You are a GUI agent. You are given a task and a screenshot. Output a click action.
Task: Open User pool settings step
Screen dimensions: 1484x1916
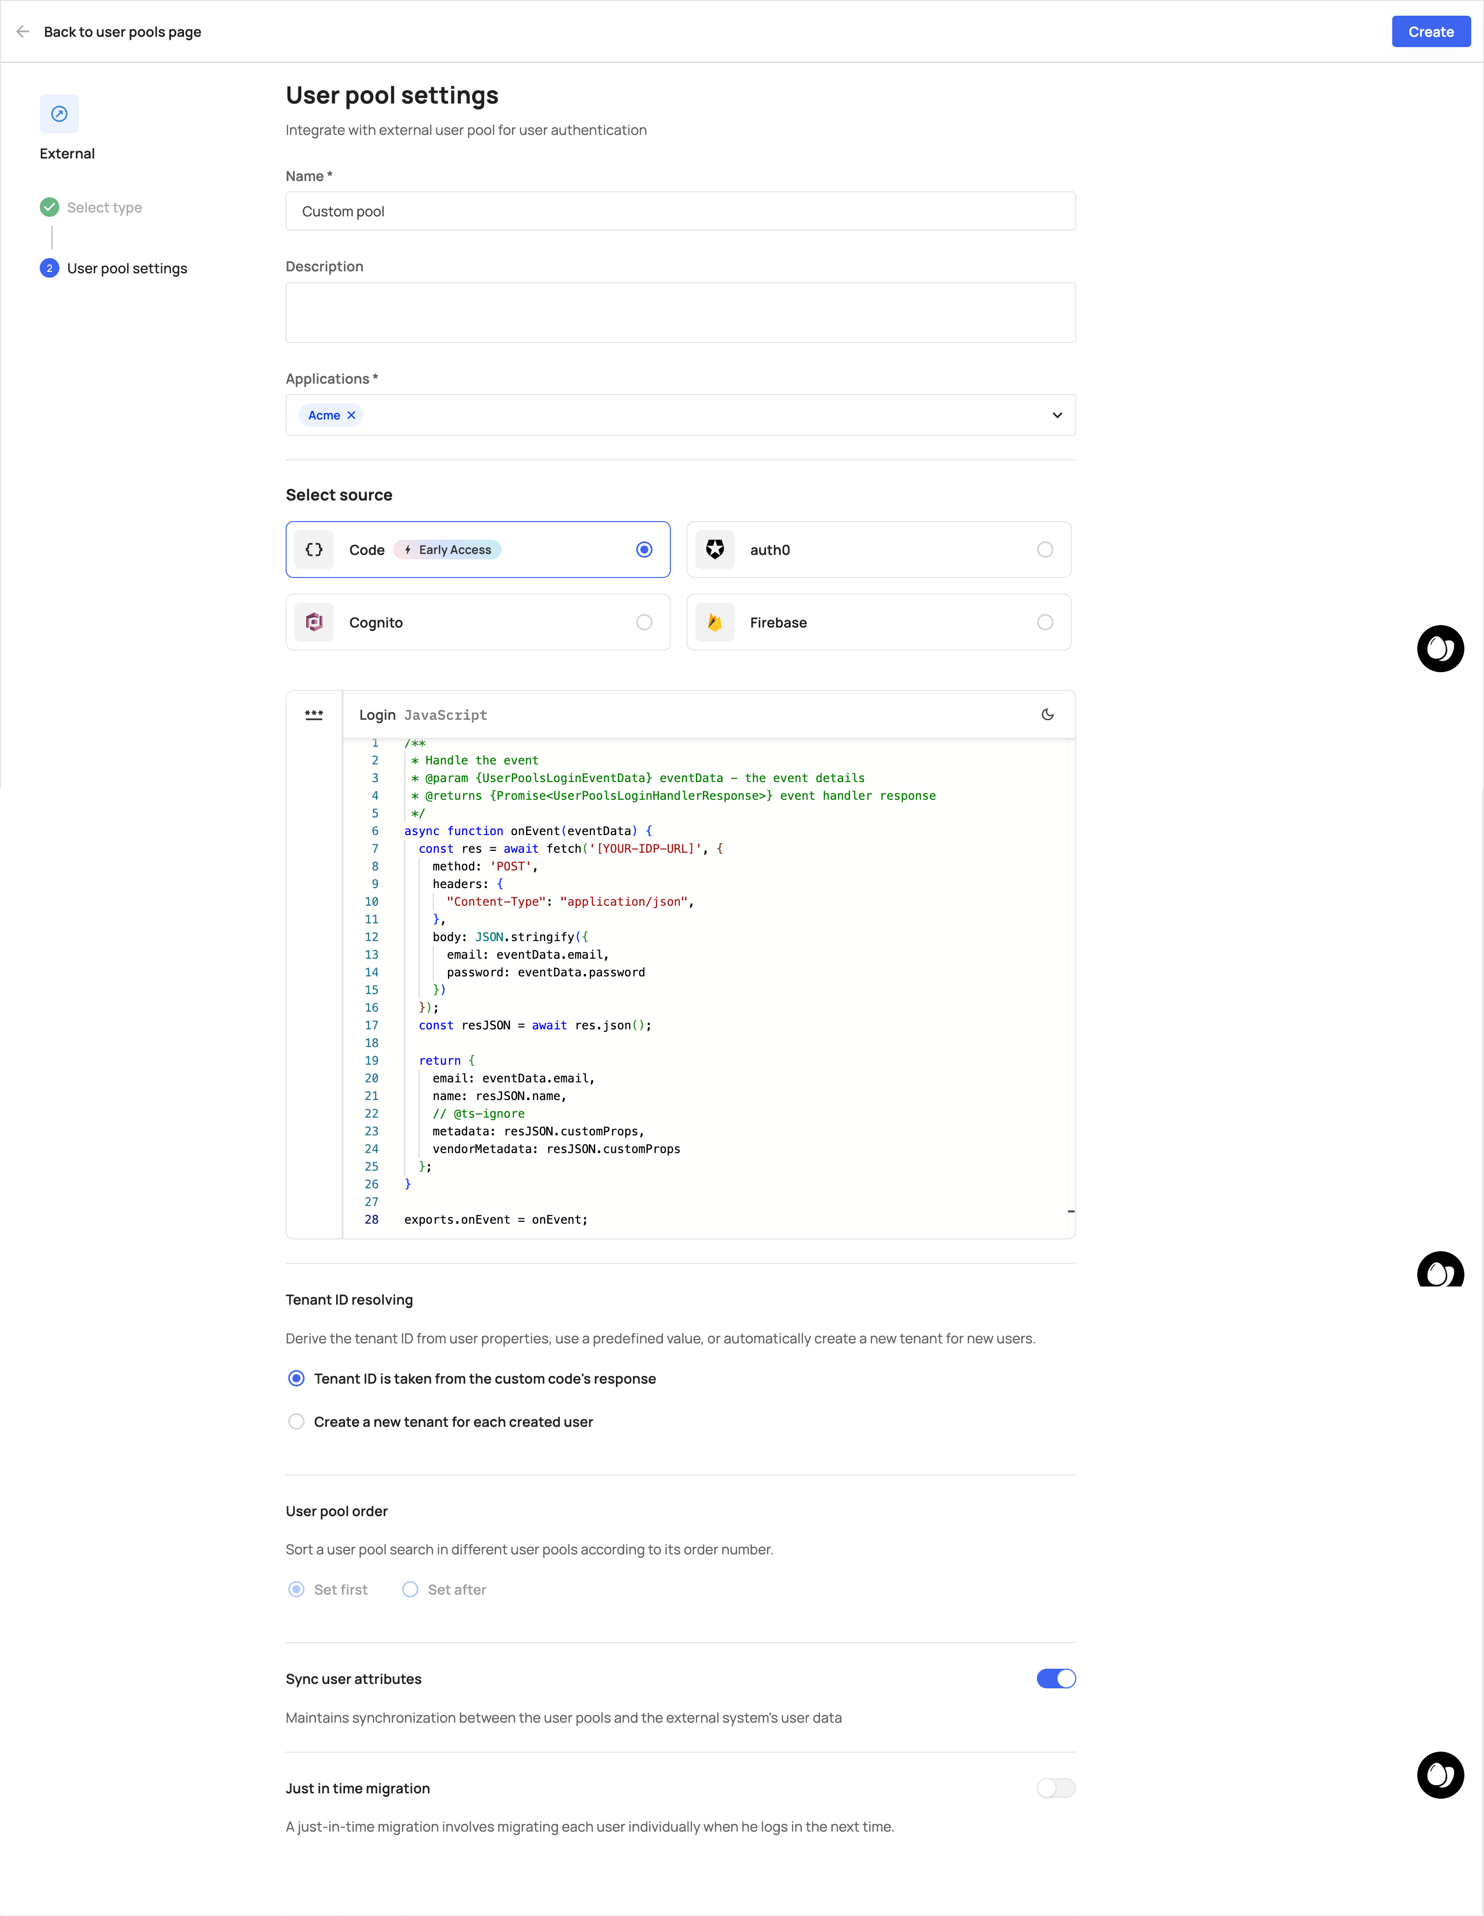click(127, 268)
